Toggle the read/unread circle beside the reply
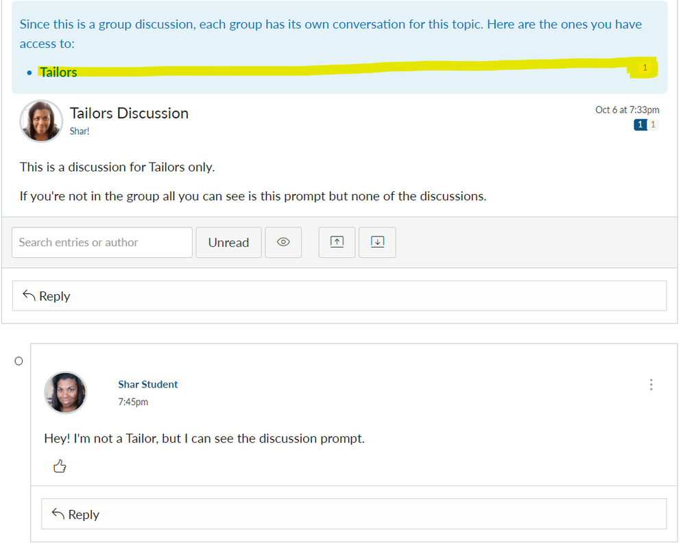The width and height of the screenshot is (685, 554). [19, 361]
